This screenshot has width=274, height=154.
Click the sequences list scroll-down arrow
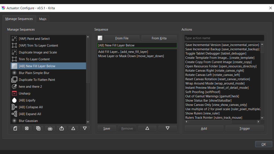click(x=88, y=122)
